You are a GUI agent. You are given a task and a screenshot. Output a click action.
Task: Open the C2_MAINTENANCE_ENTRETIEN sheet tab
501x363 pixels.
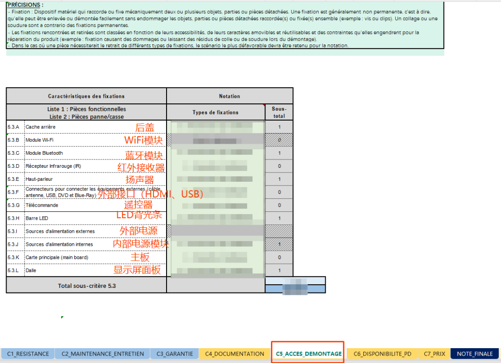click(102, 354)
